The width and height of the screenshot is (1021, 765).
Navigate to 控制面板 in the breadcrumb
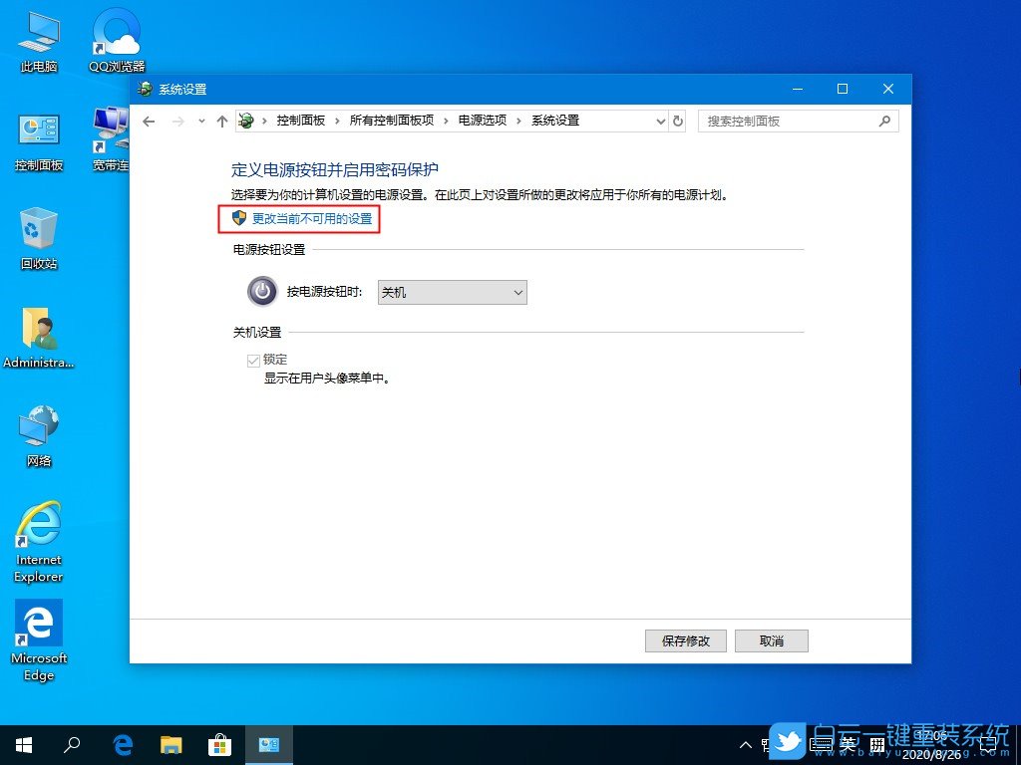tap(302, 120)
